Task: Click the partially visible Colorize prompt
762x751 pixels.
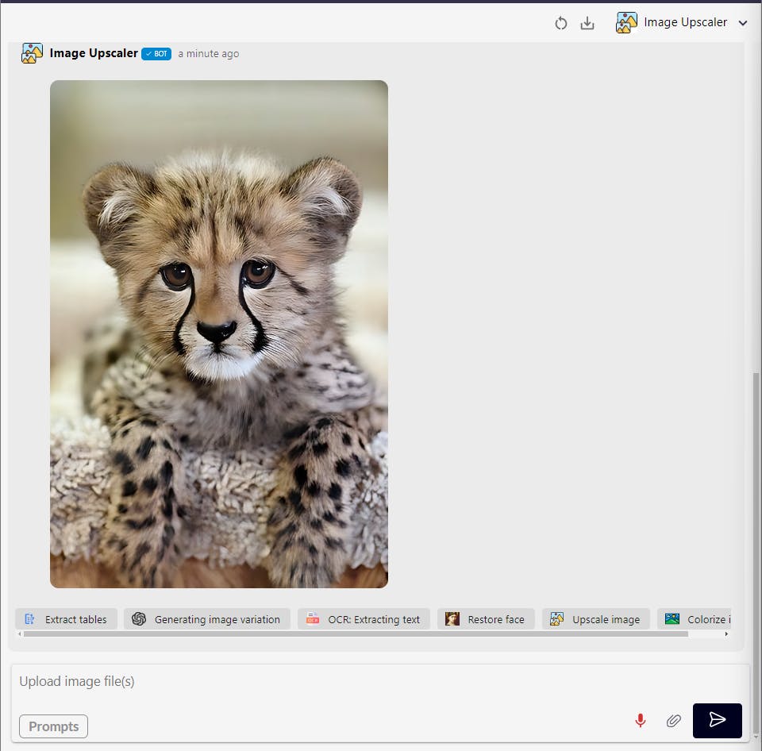Action: [x=697, y=619]
